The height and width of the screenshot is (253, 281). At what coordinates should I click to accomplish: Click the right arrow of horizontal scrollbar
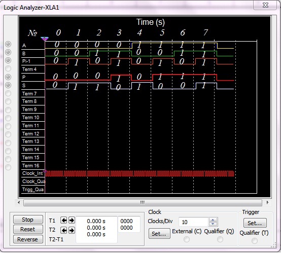pos(268,203)
